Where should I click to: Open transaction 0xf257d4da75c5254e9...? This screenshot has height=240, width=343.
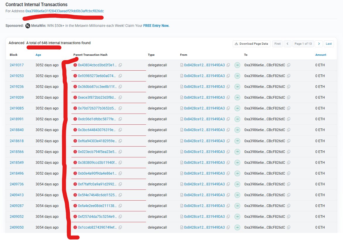97,217
